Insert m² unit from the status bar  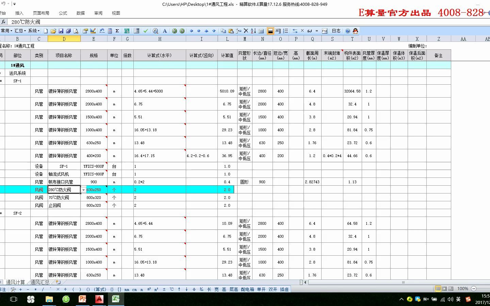coord(149,289)
